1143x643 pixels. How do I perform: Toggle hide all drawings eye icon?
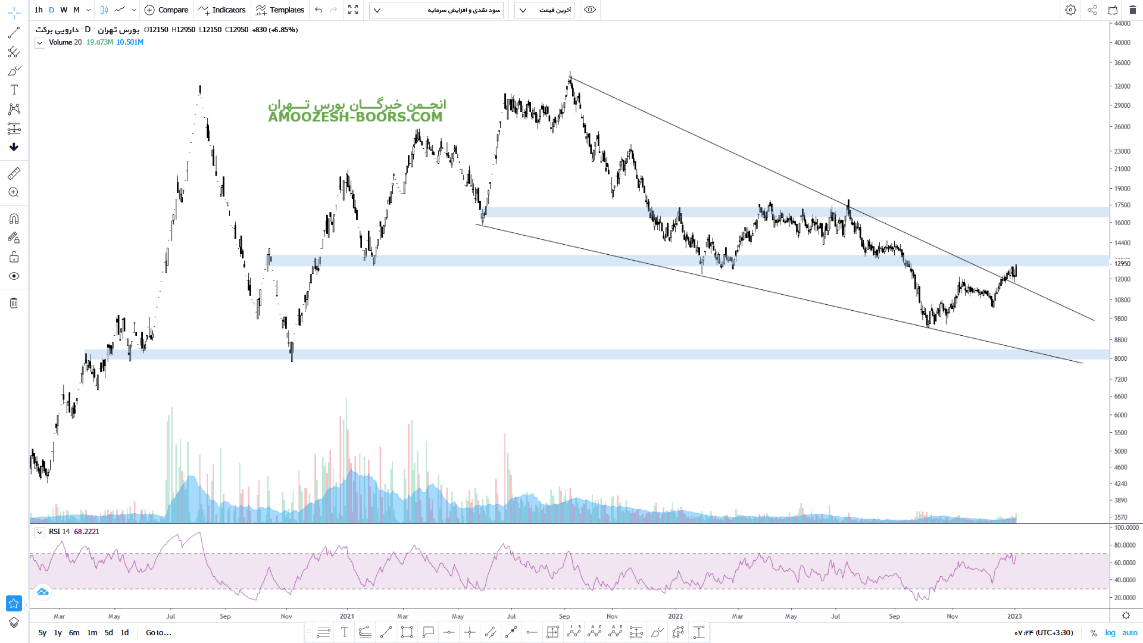14,276
